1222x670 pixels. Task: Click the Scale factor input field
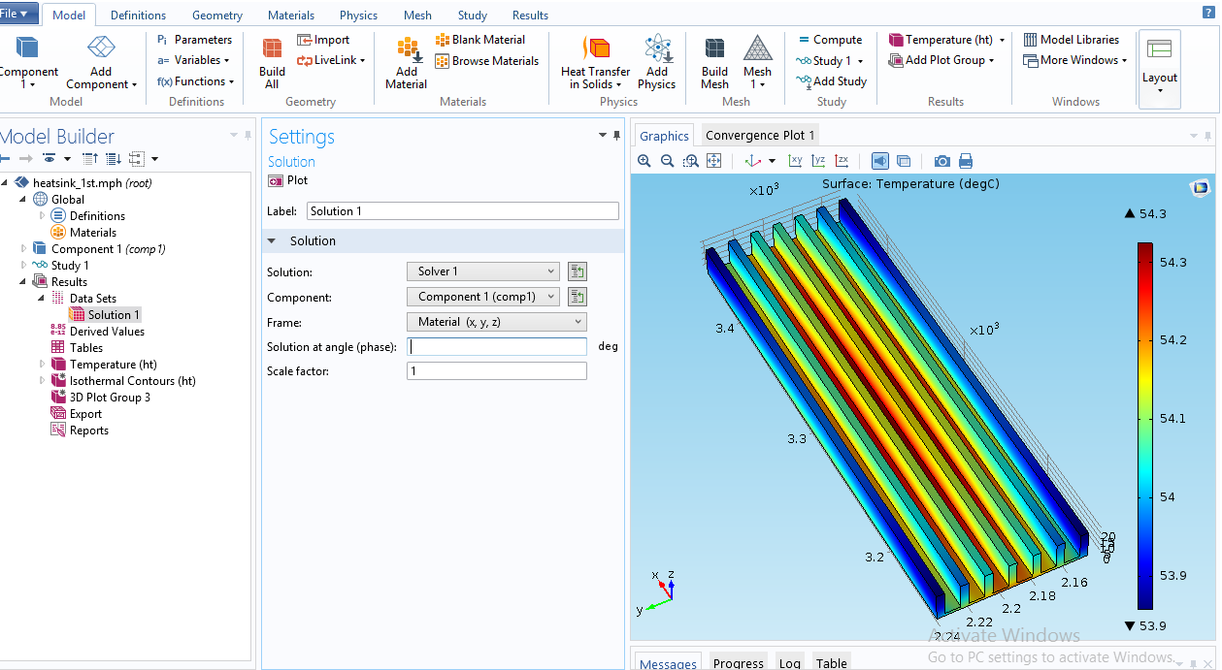(497, 371)
